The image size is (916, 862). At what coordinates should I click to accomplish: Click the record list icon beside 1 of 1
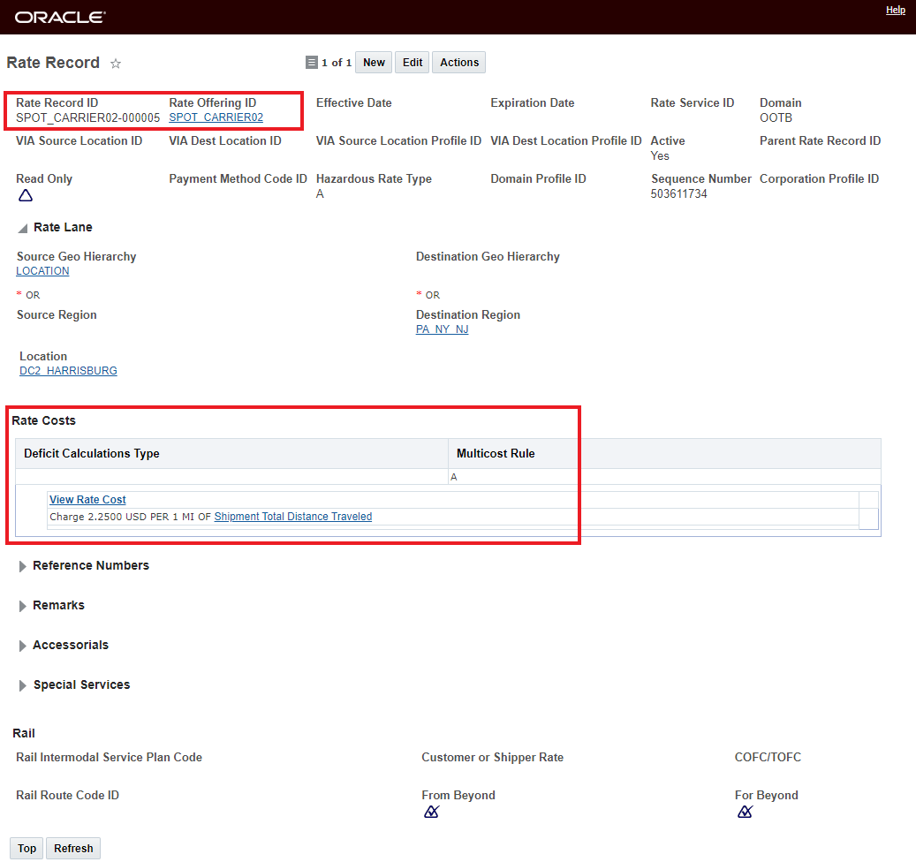[311, 63]
